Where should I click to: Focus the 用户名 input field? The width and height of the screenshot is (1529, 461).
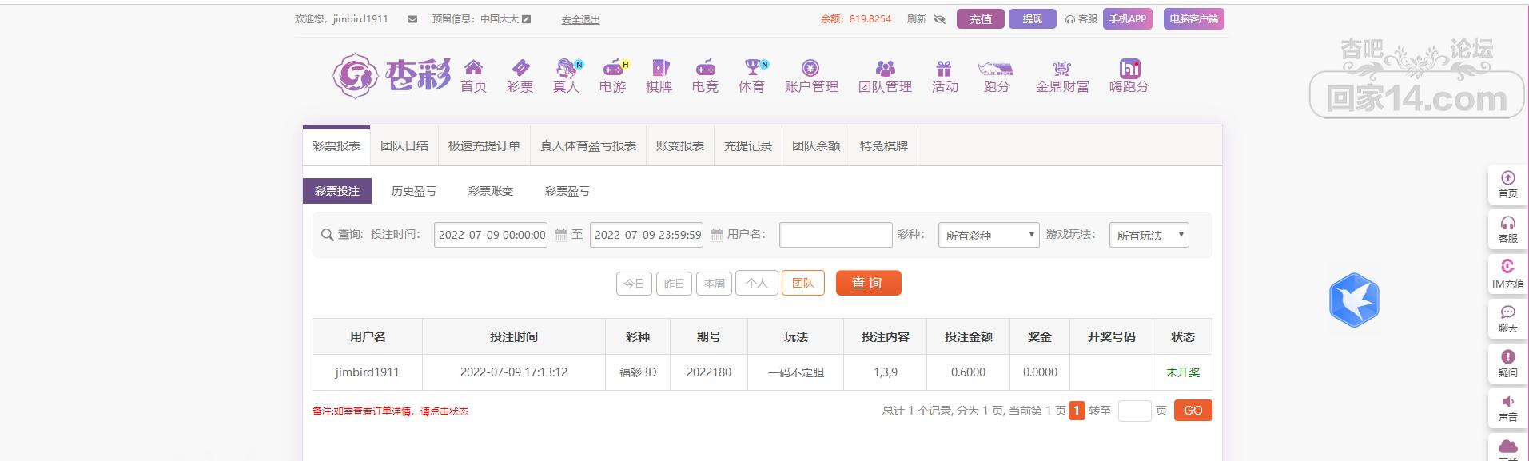[835, 235]
